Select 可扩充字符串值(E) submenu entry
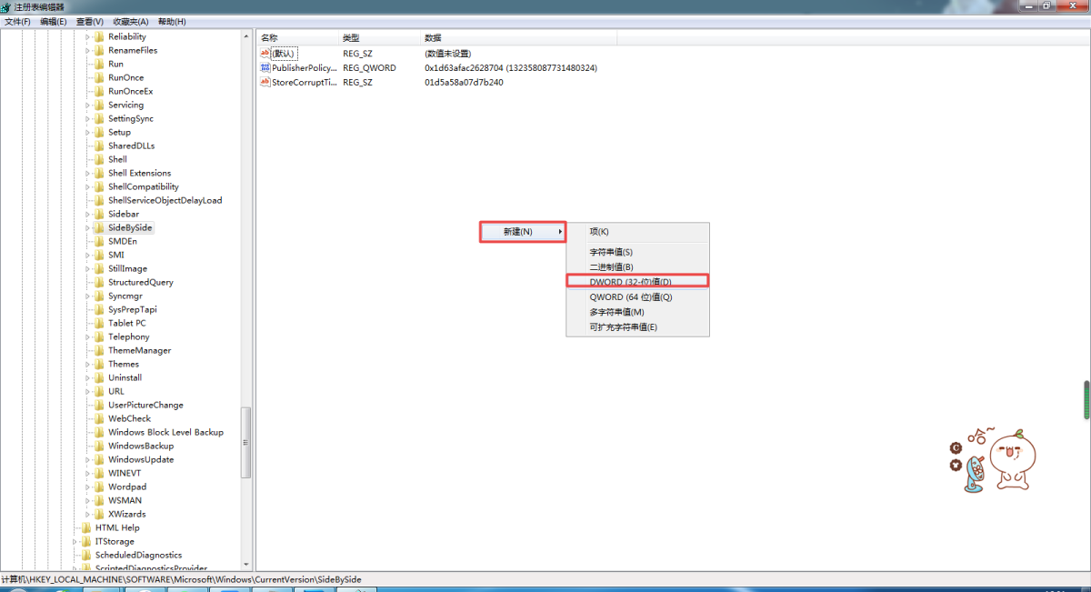Screen dimensions: 1091x592 637,327
